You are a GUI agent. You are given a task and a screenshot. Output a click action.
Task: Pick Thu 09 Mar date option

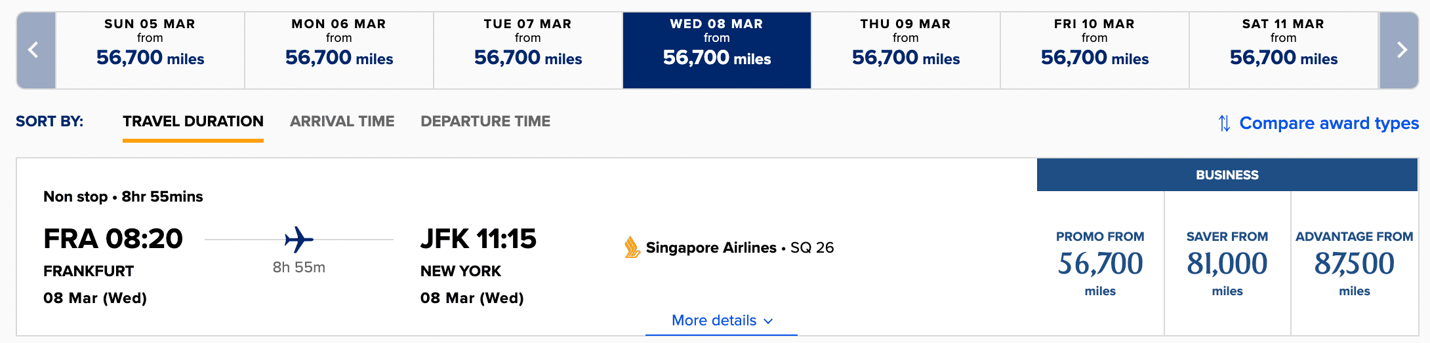tap(906, 50)
